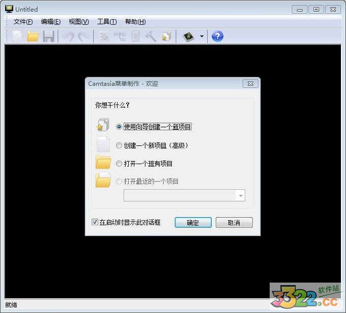346x313 pixels.
Task: Maximize the Untitled main window
Action: coord(316,10)
